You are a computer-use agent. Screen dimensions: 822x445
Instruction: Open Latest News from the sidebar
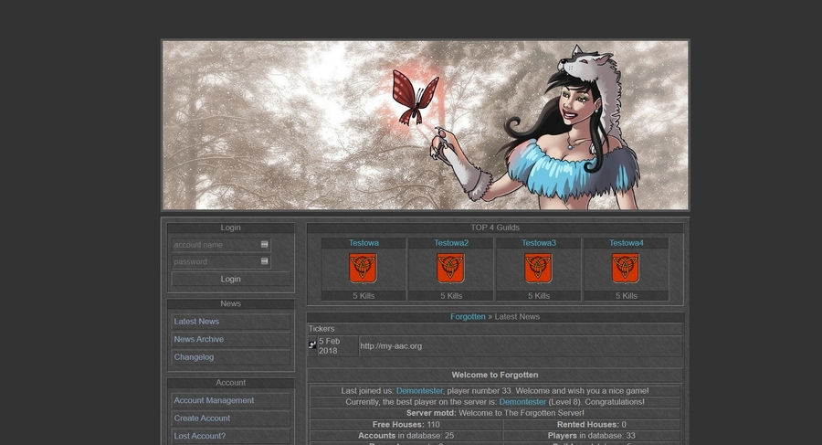196,322
